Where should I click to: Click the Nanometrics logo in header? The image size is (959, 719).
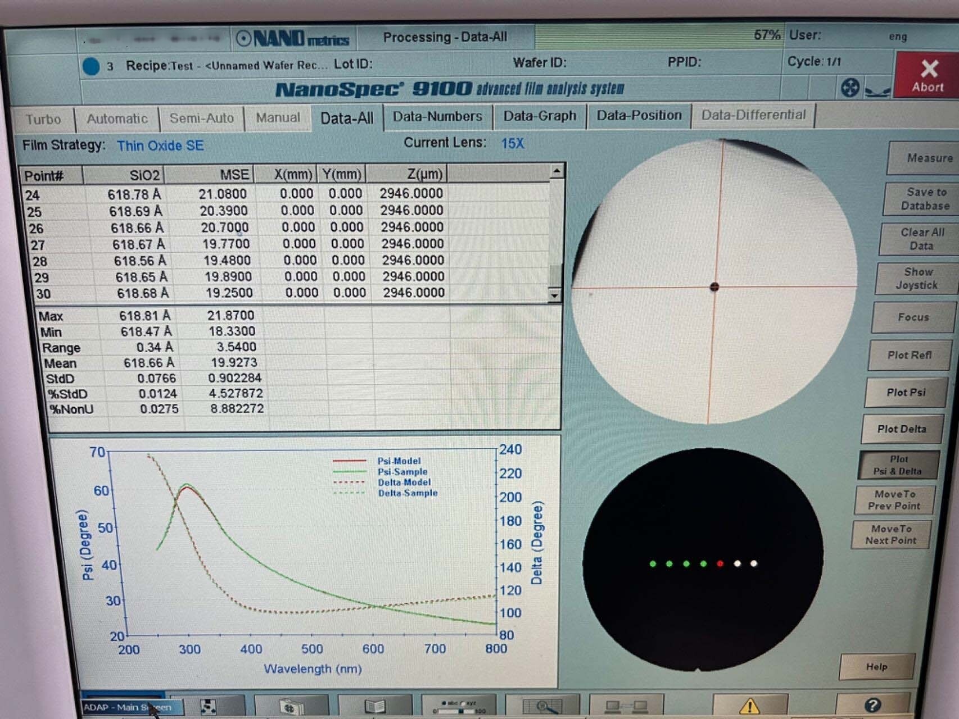[x=293, y=38]
